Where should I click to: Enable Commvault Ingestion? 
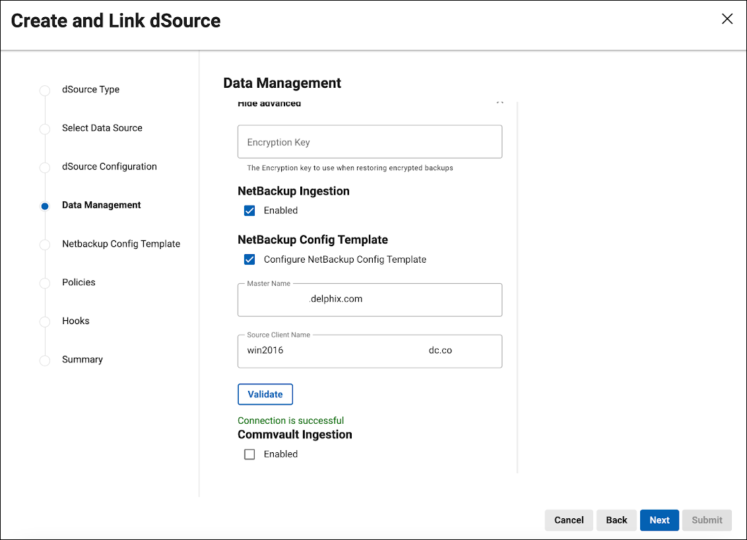[x=249, y=454]
